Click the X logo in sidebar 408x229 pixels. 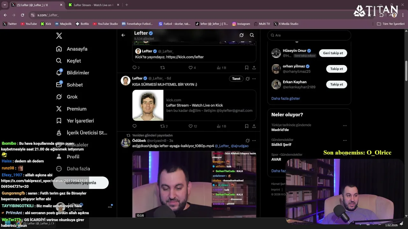tap(59, 36)
